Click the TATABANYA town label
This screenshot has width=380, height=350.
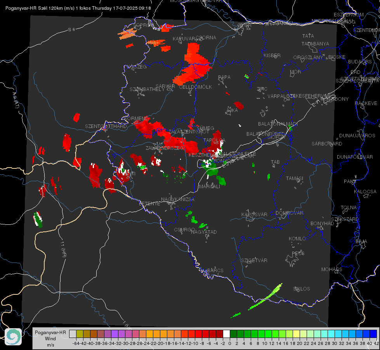315,44
